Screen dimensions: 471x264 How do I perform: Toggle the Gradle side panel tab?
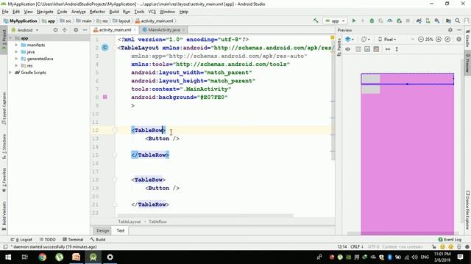(468, 37)
